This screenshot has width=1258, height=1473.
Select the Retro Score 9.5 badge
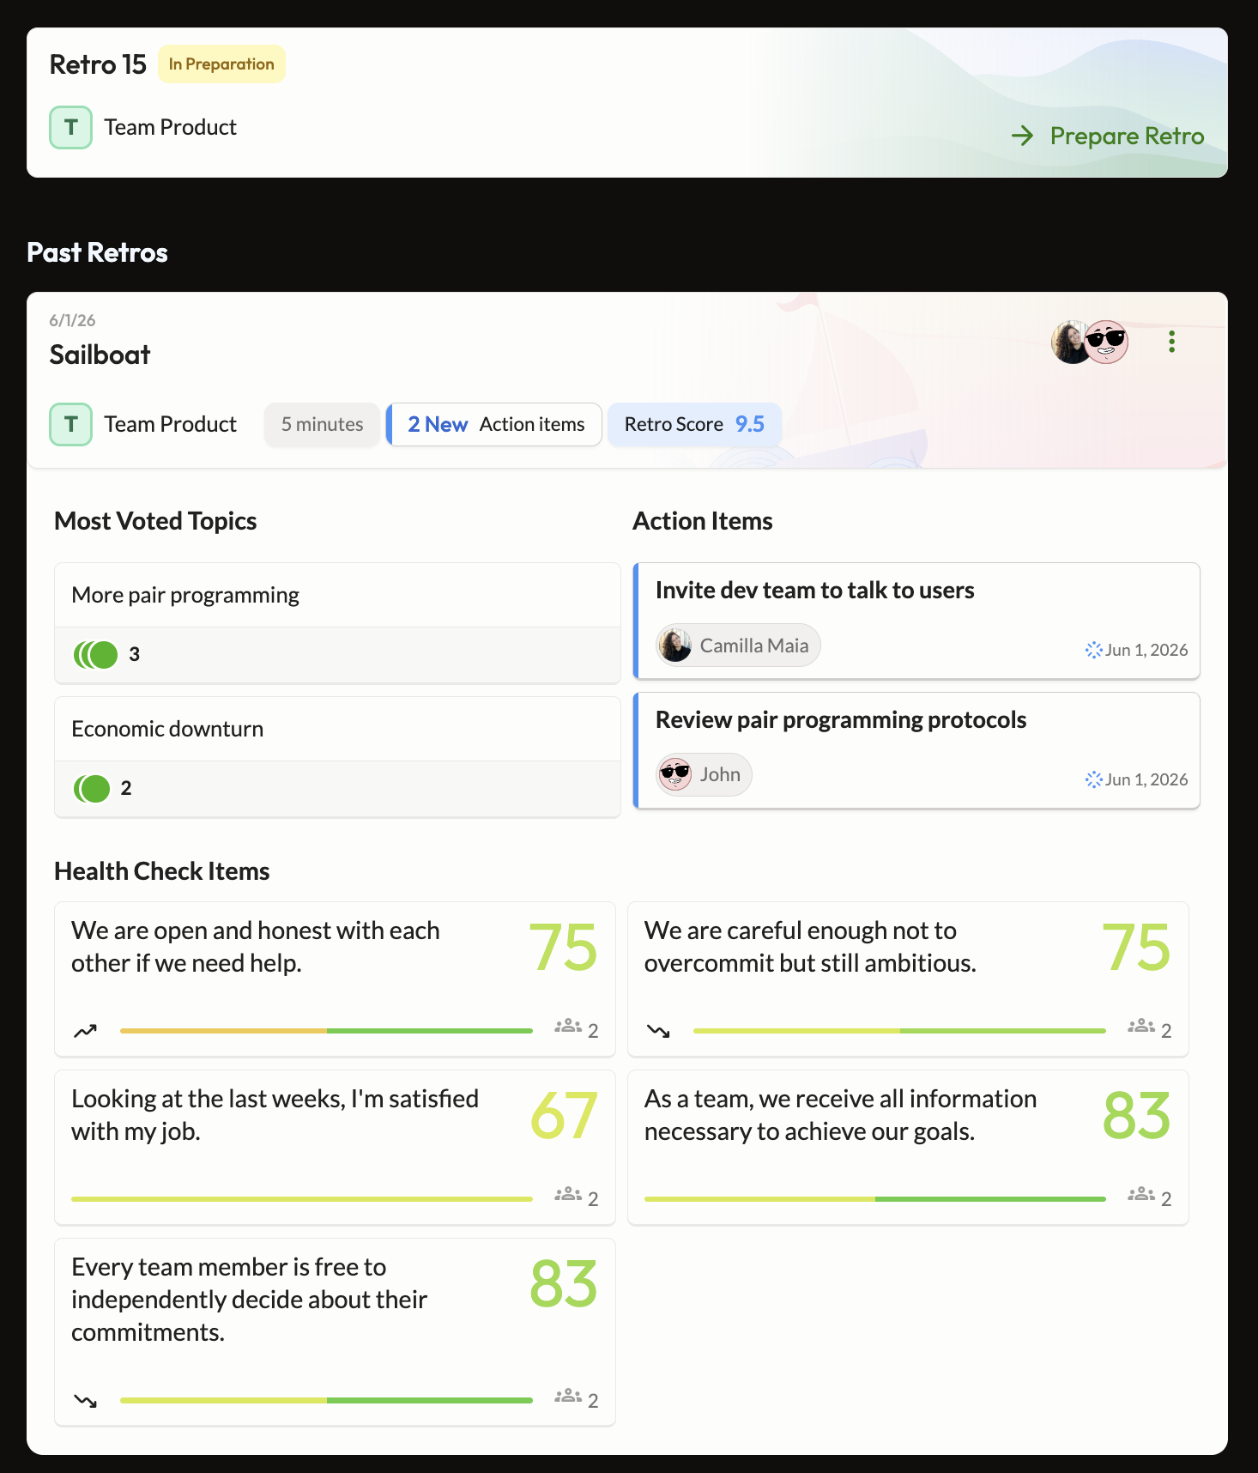click(694, 424)
